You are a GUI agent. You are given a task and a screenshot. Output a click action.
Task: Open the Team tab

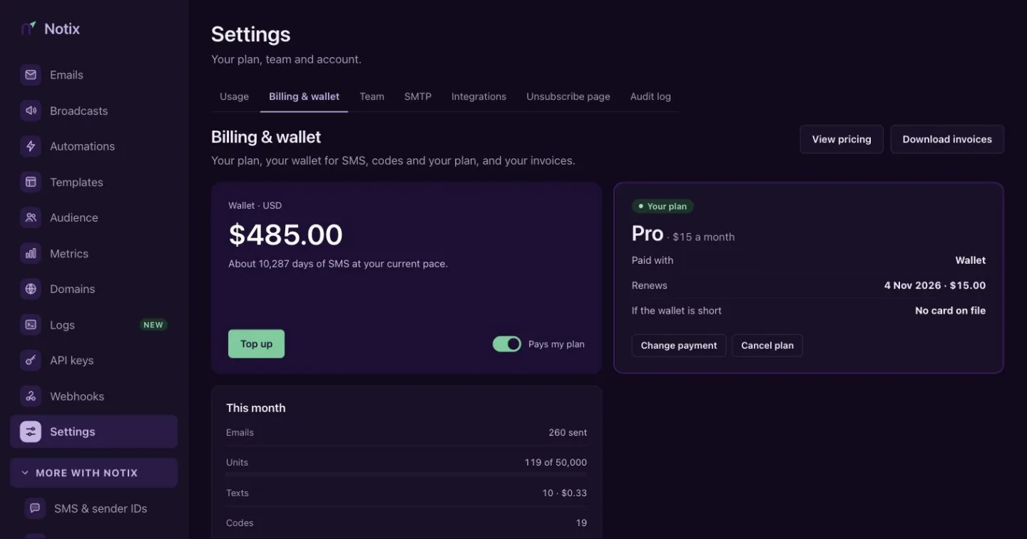click(x=372, y=96)
